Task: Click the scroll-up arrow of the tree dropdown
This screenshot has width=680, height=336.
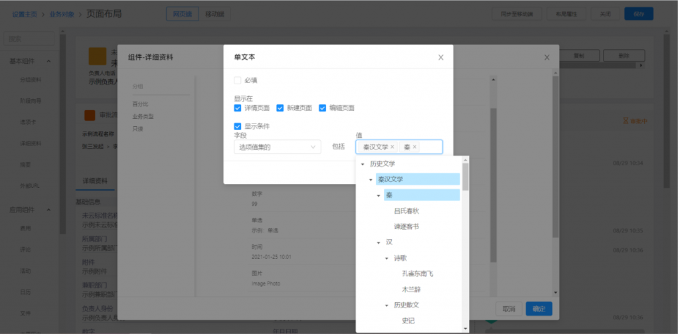Action: point(466,160)
